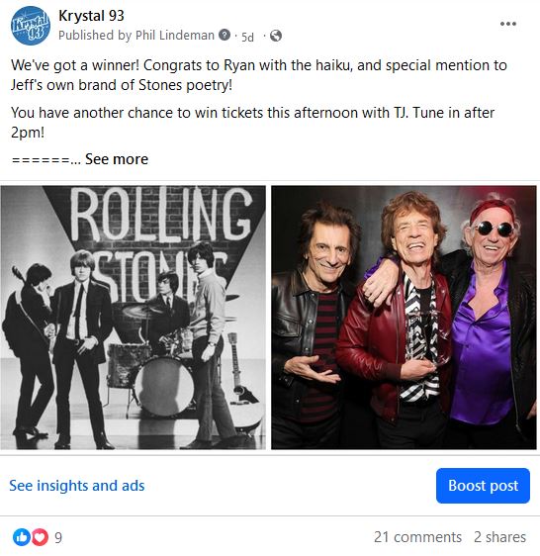Click the question mark icon beside Phil Lindeman
Viewport: 540px width, 556px height.
pyautogui.click(x=225, y=35)
